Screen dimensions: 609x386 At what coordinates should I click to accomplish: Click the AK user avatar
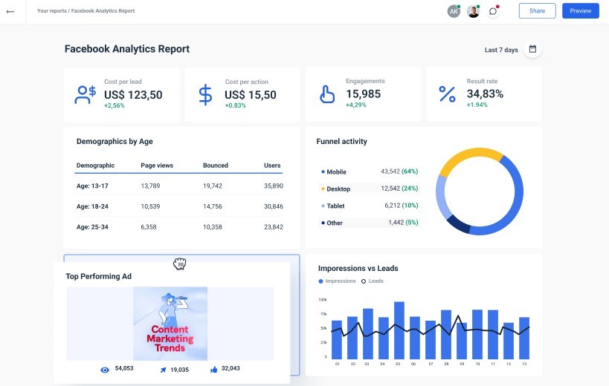[453, 11]
